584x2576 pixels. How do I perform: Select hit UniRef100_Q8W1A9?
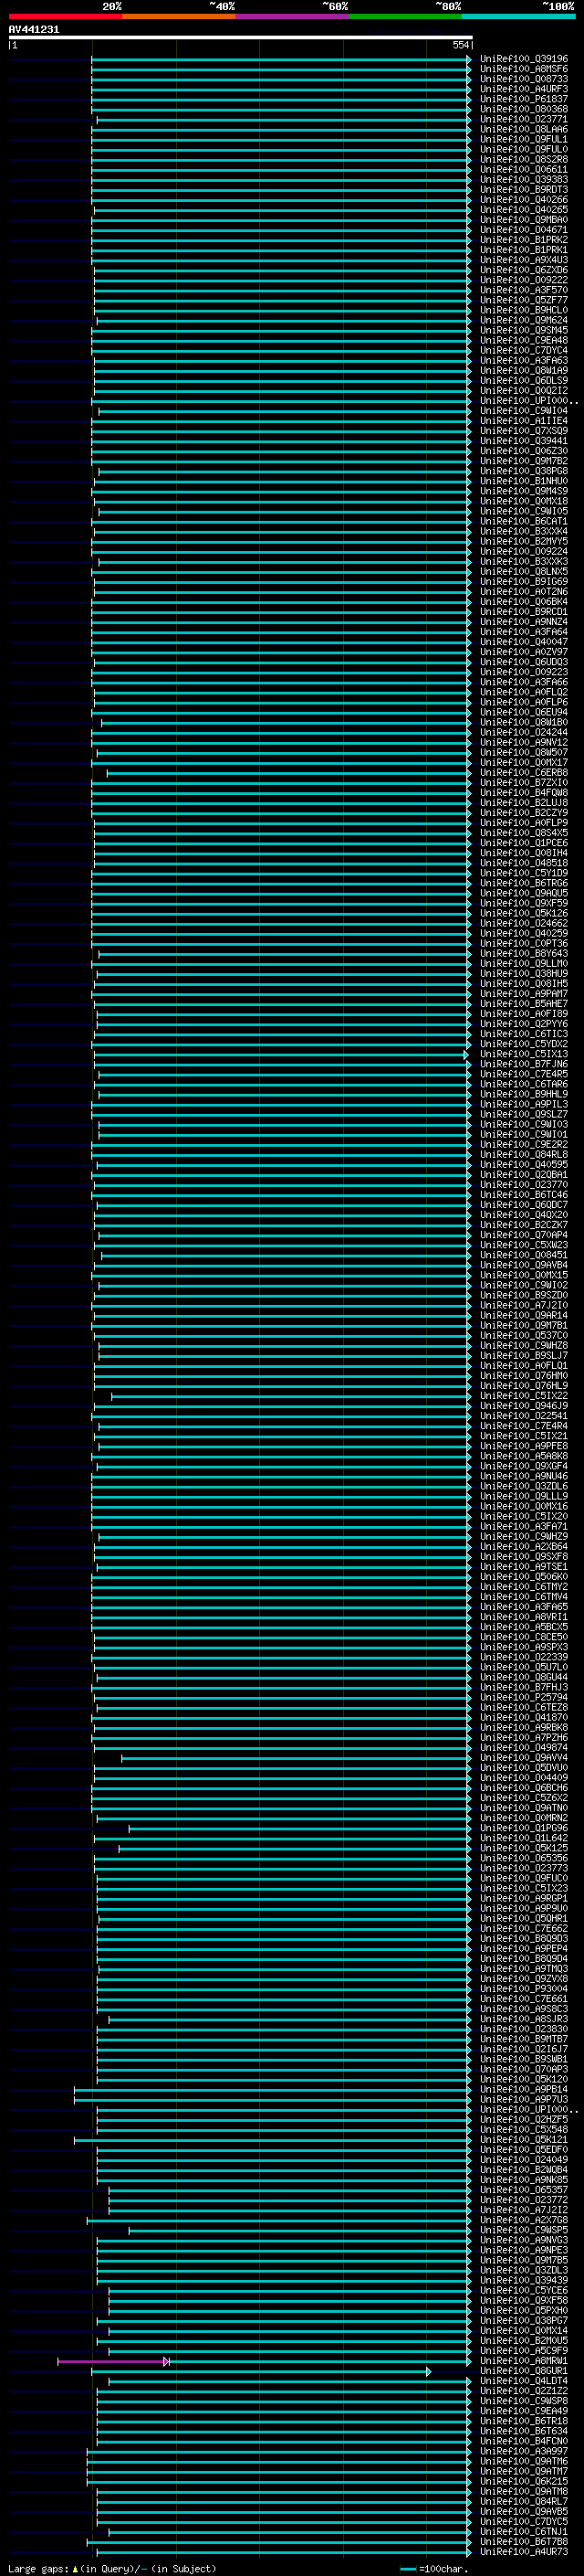524,370
